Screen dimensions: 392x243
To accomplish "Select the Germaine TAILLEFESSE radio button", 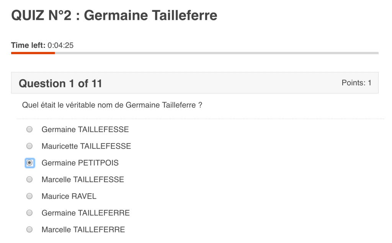I will click(x=29, y=129).
